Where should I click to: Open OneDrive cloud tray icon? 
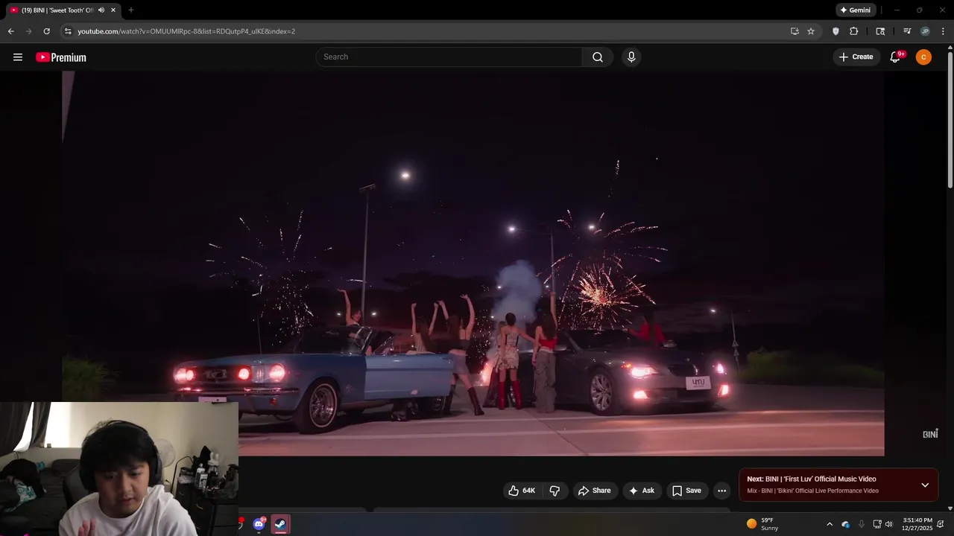pyautogui.click(x=846, y=524)
